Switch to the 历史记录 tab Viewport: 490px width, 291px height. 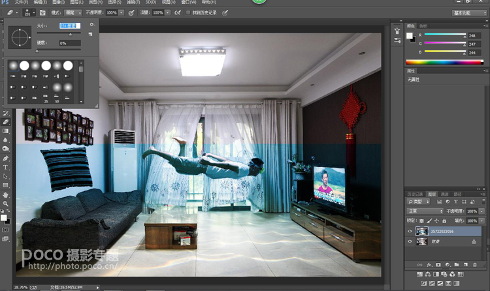414,194
